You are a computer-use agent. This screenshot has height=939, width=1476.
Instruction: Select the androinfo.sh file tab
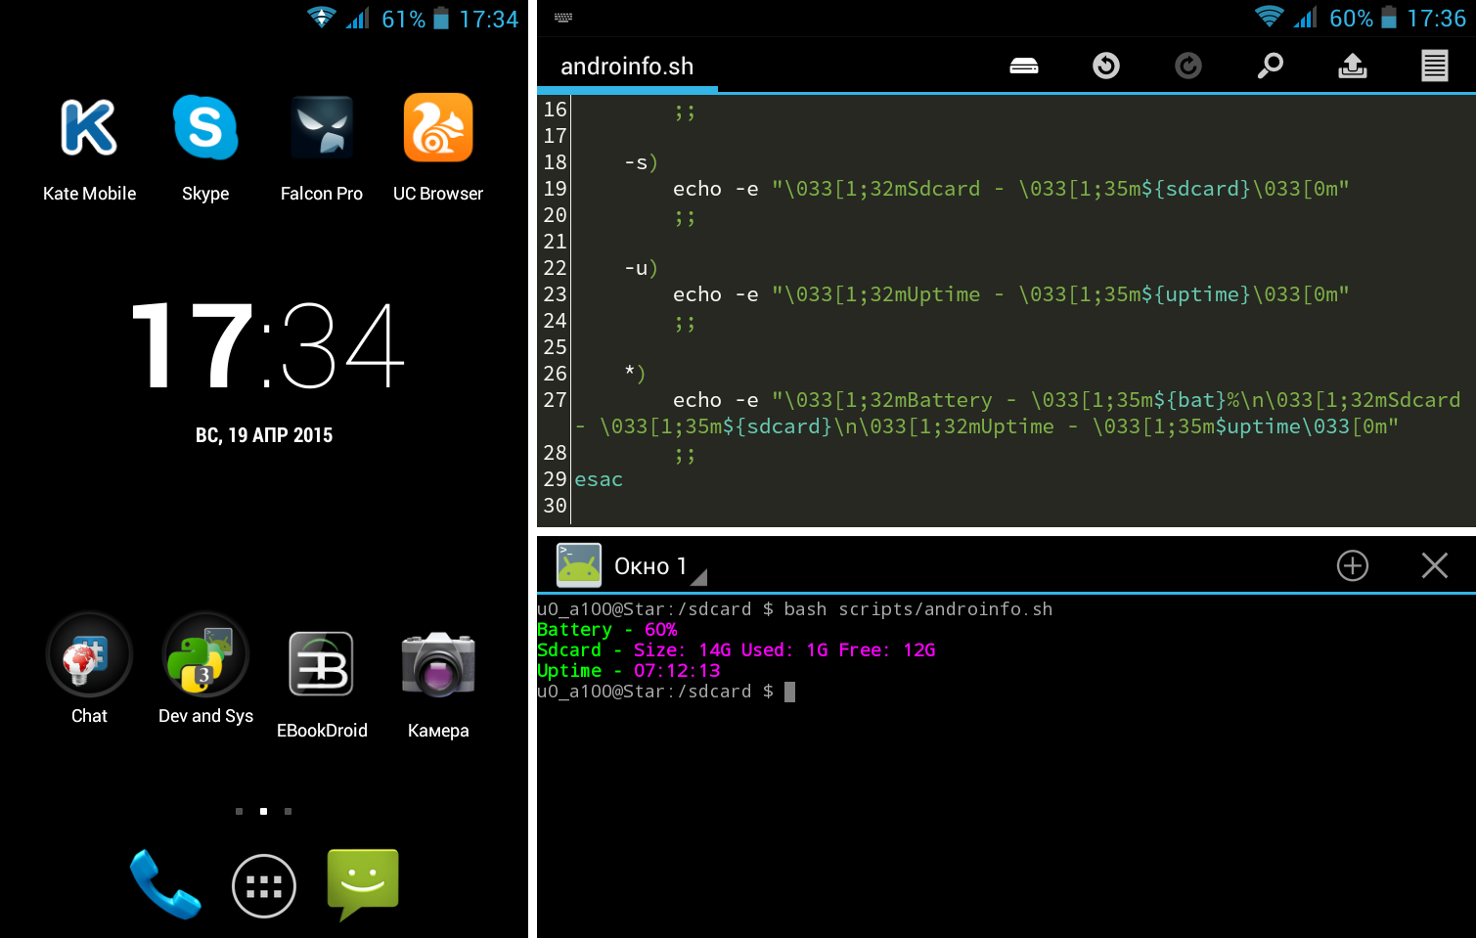point(627,67)
